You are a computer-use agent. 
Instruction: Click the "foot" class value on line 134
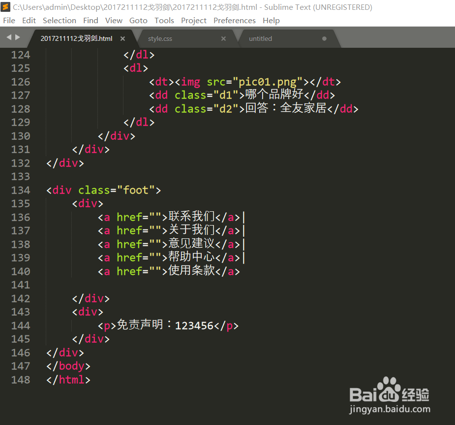[136, 190]
